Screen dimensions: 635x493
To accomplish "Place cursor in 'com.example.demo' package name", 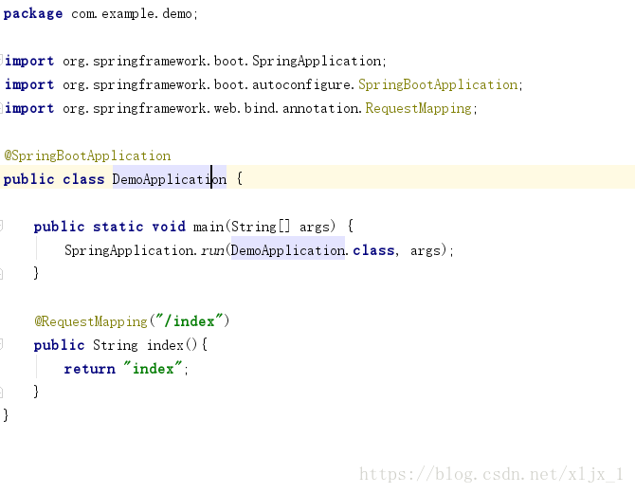I will 131,14.
